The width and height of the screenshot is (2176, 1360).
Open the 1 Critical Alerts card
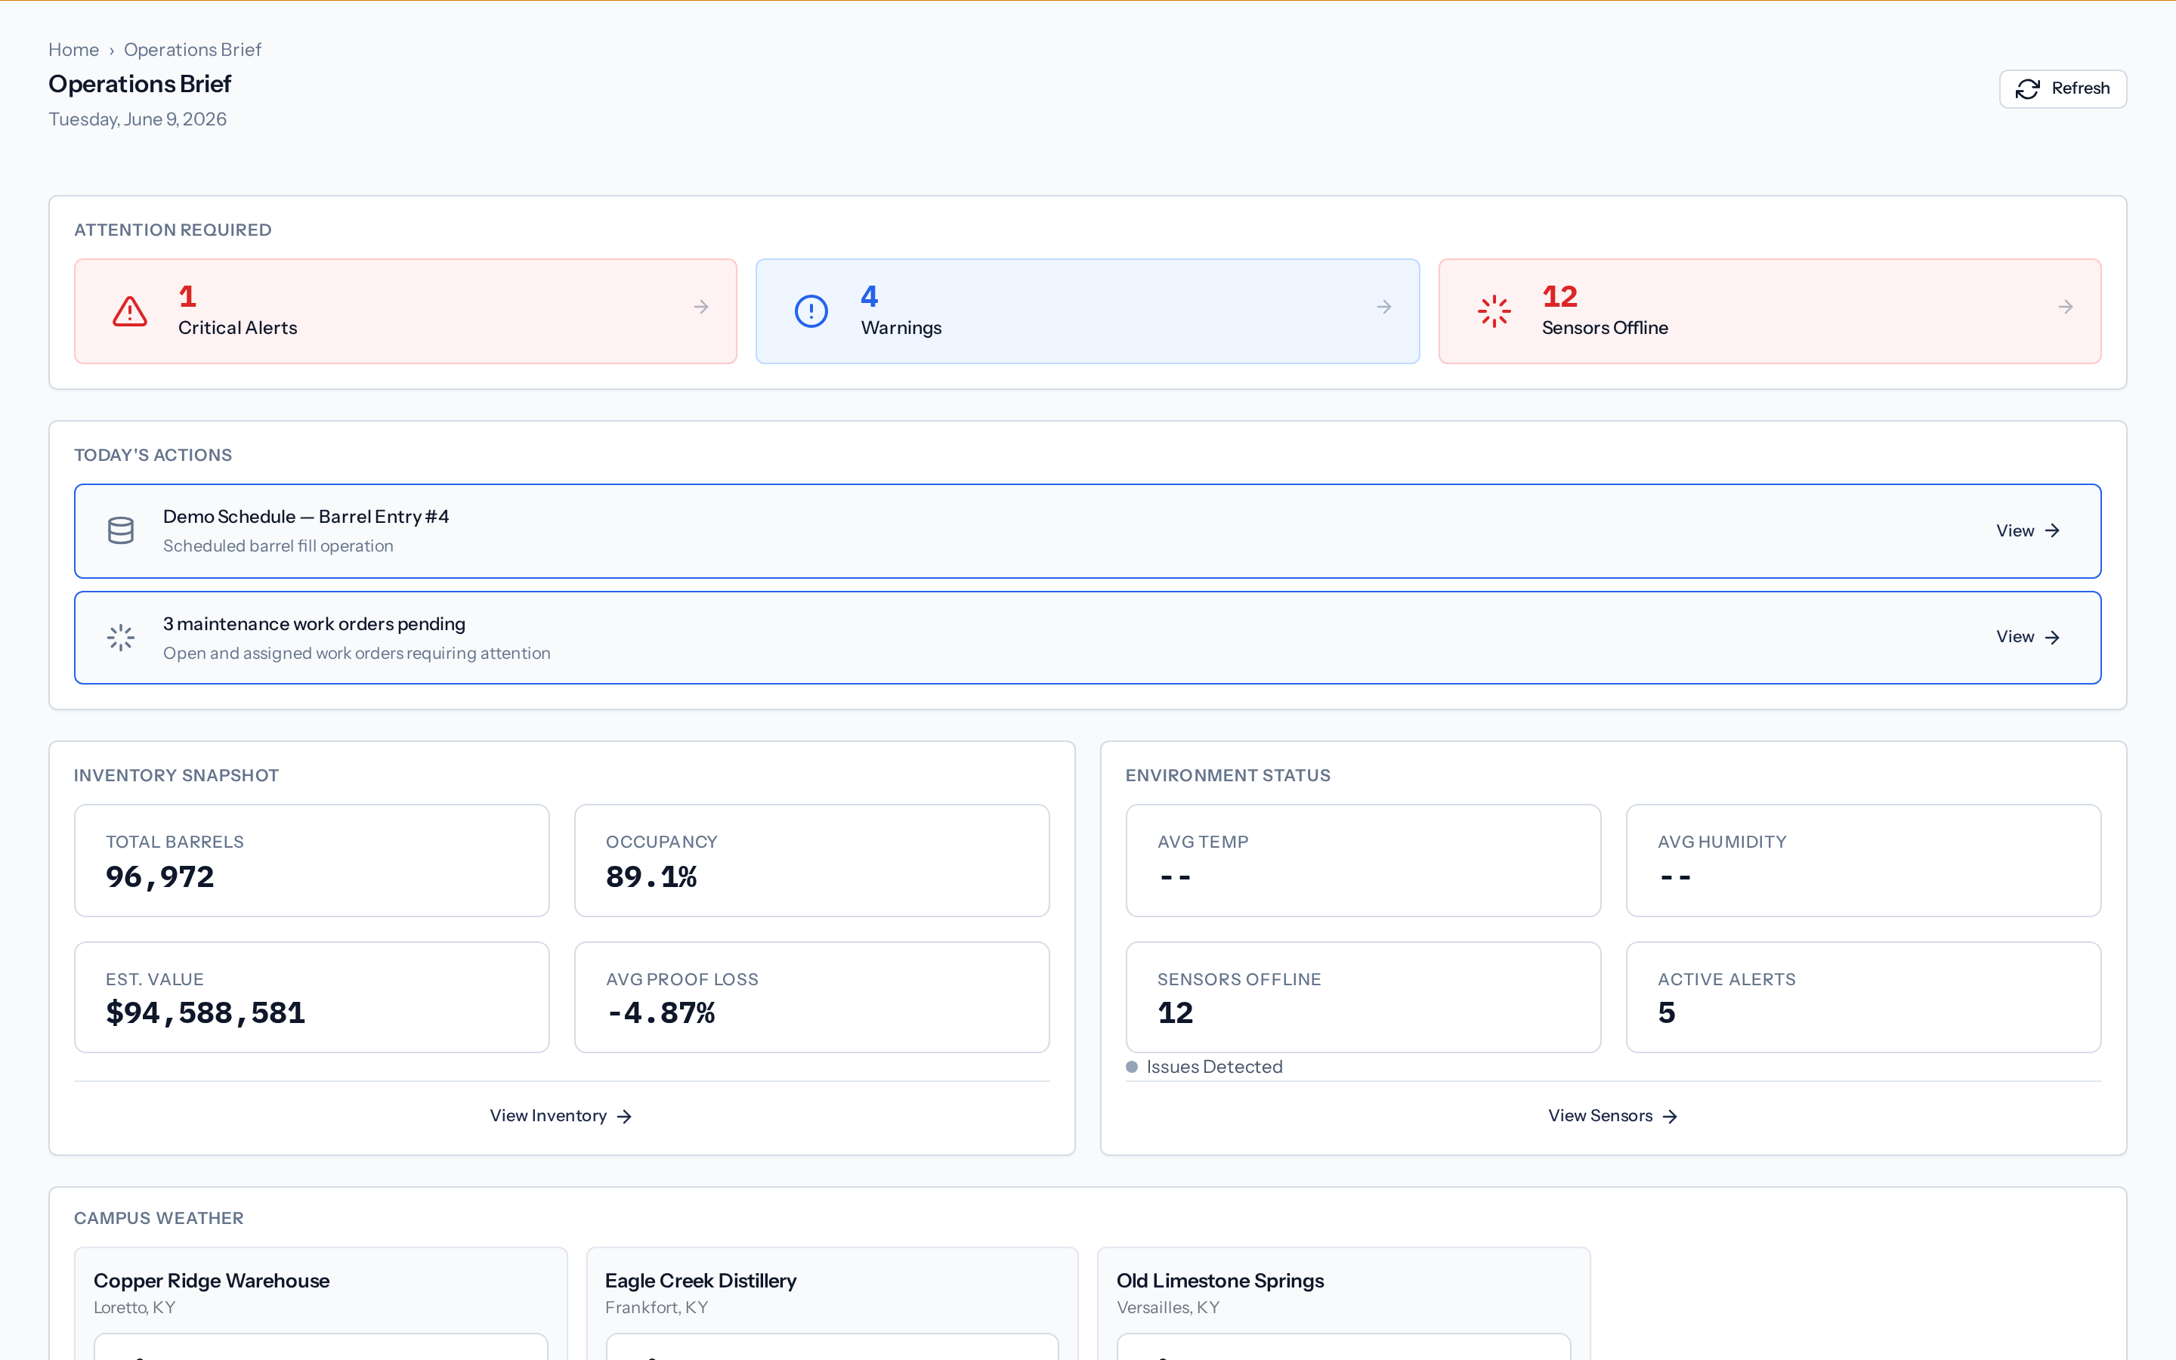point(406,311)
